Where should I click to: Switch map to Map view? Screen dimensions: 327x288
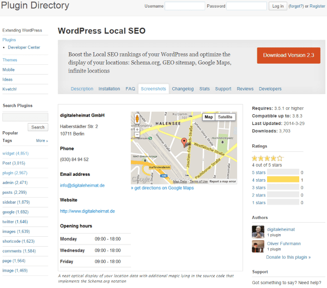[209, 117]
